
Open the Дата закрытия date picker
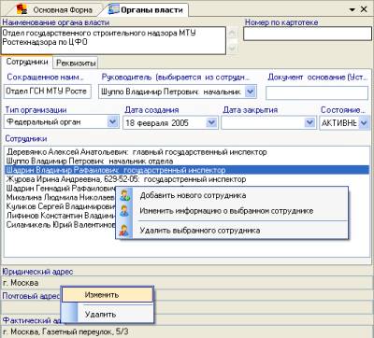[x=309, y=122]
